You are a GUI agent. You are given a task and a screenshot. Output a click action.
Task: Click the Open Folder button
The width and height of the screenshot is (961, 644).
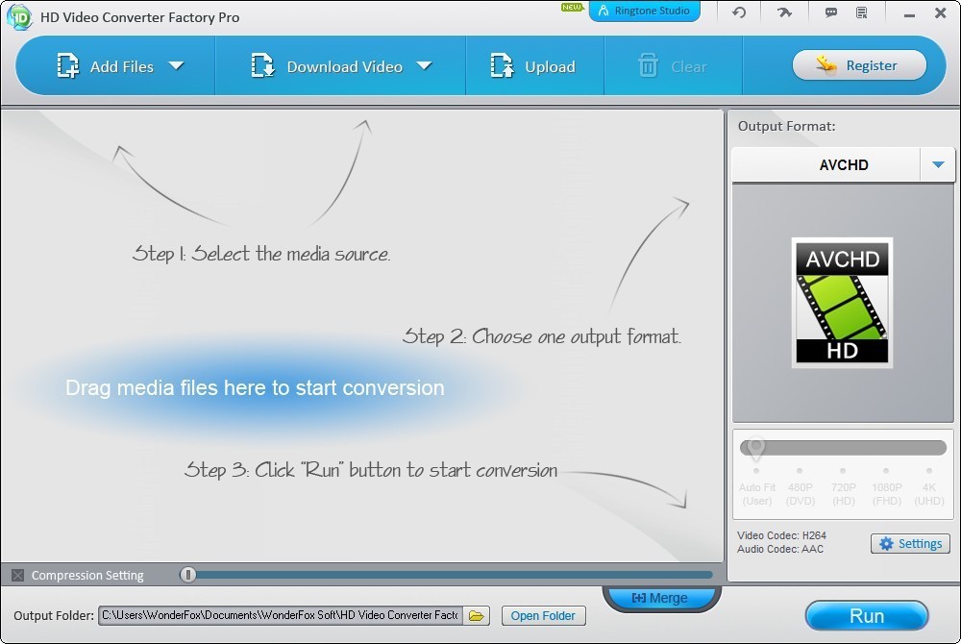pyautogui.click(x=543, y=616)
